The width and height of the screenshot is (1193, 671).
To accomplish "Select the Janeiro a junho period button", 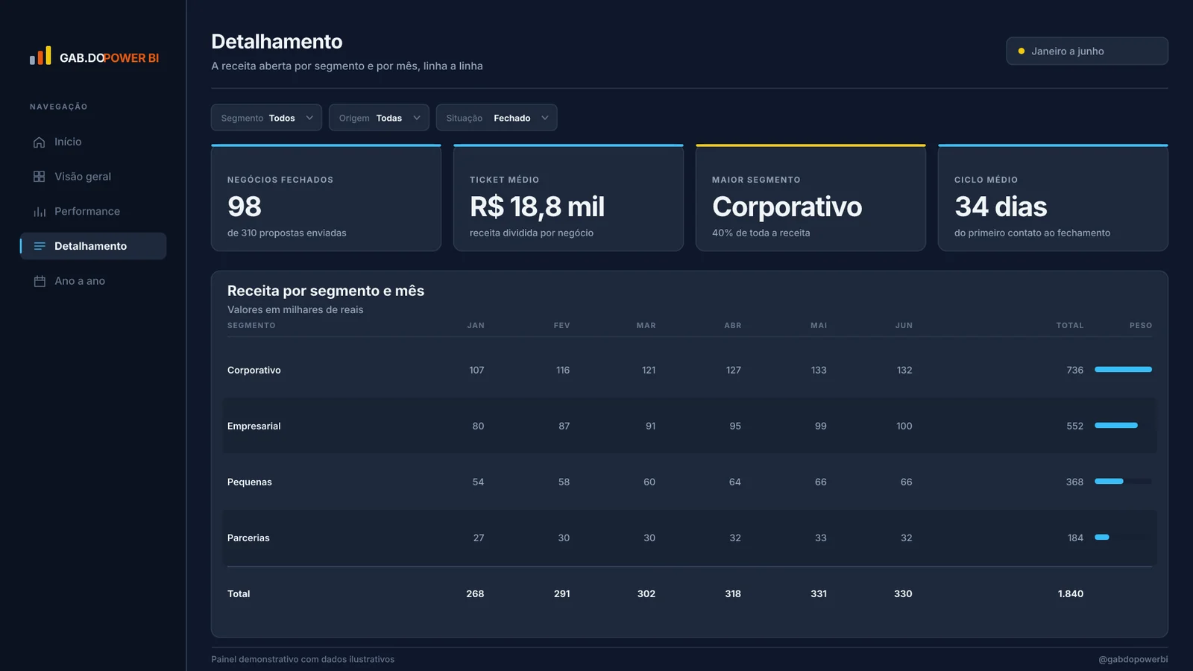I will [1087, 51].
